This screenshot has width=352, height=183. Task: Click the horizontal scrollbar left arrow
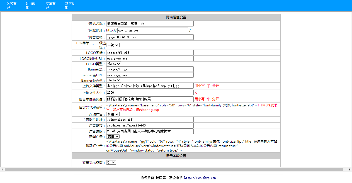2,169
